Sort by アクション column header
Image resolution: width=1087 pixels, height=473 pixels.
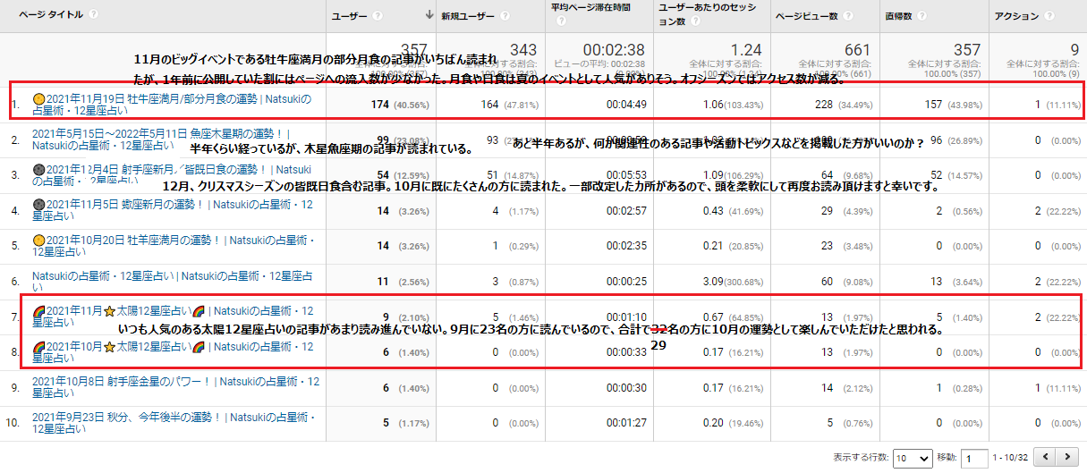coord(1016,16)
